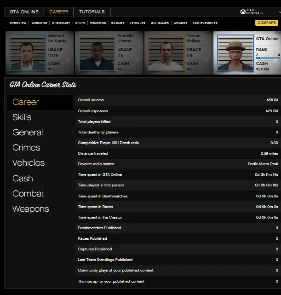Viewport: 281px width, 295px height.
Task: Show the Skills stats category
Action: 22,117
